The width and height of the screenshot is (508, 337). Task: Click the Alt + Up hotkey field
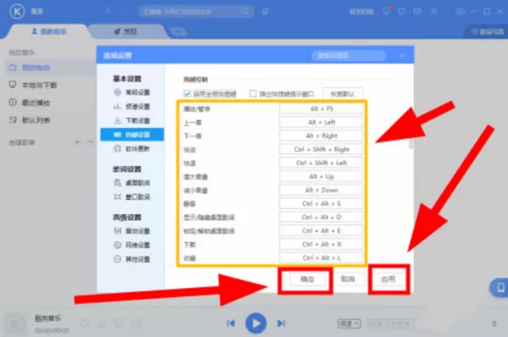[x=322, y=176]
